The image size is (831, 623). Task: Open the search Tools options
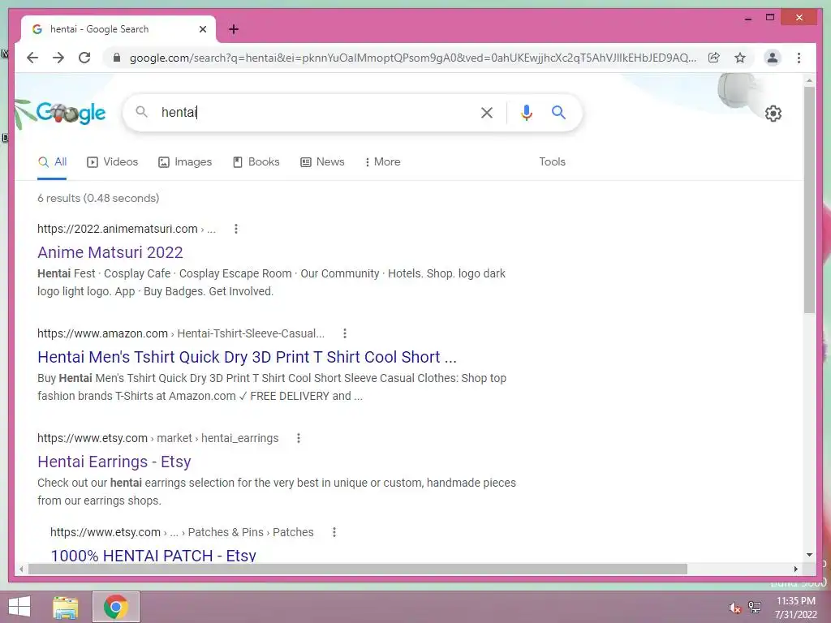click(x=552, y=162)
